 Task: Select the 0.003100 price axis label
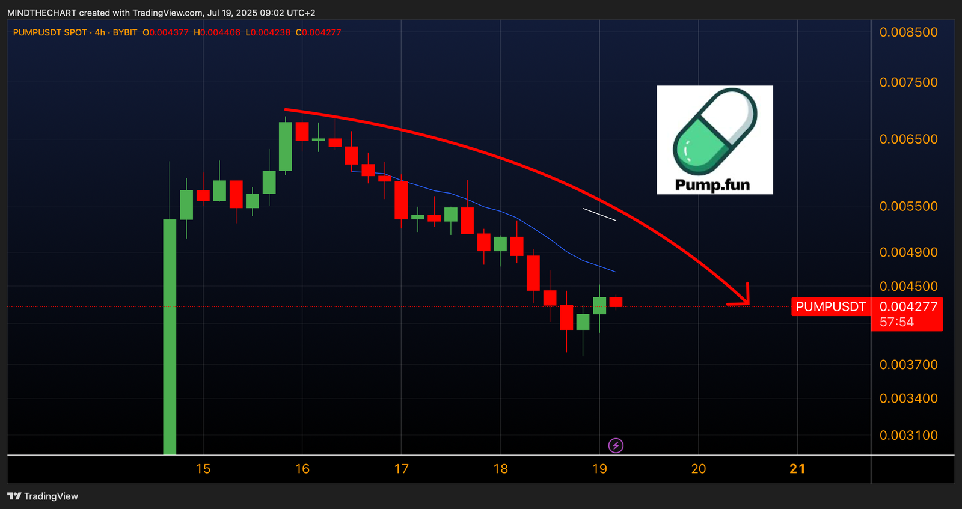point(908,435)
